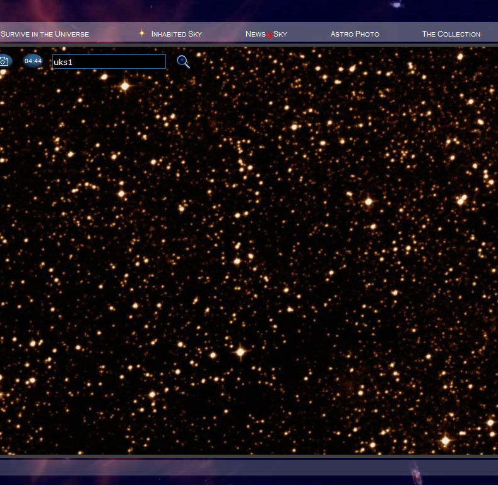Open the Inhabited Sky menu item
The image size is (498, 485).
click(x=177, y=34)
